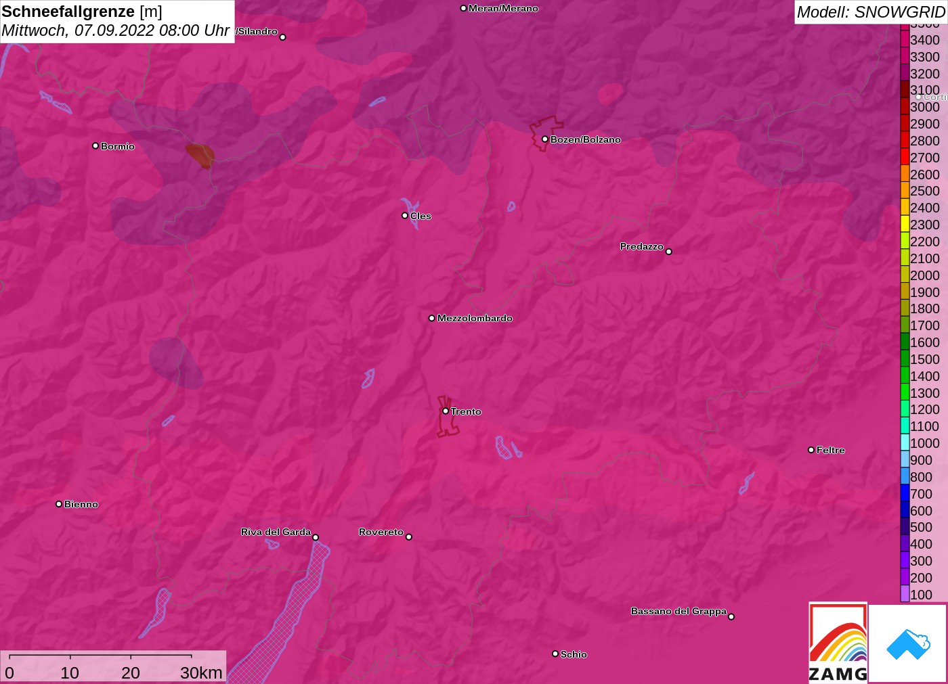The width and height of the screenshot is (948, 684).
Task: Click the Predazzo town marker
Action: [x=669, y=252]
